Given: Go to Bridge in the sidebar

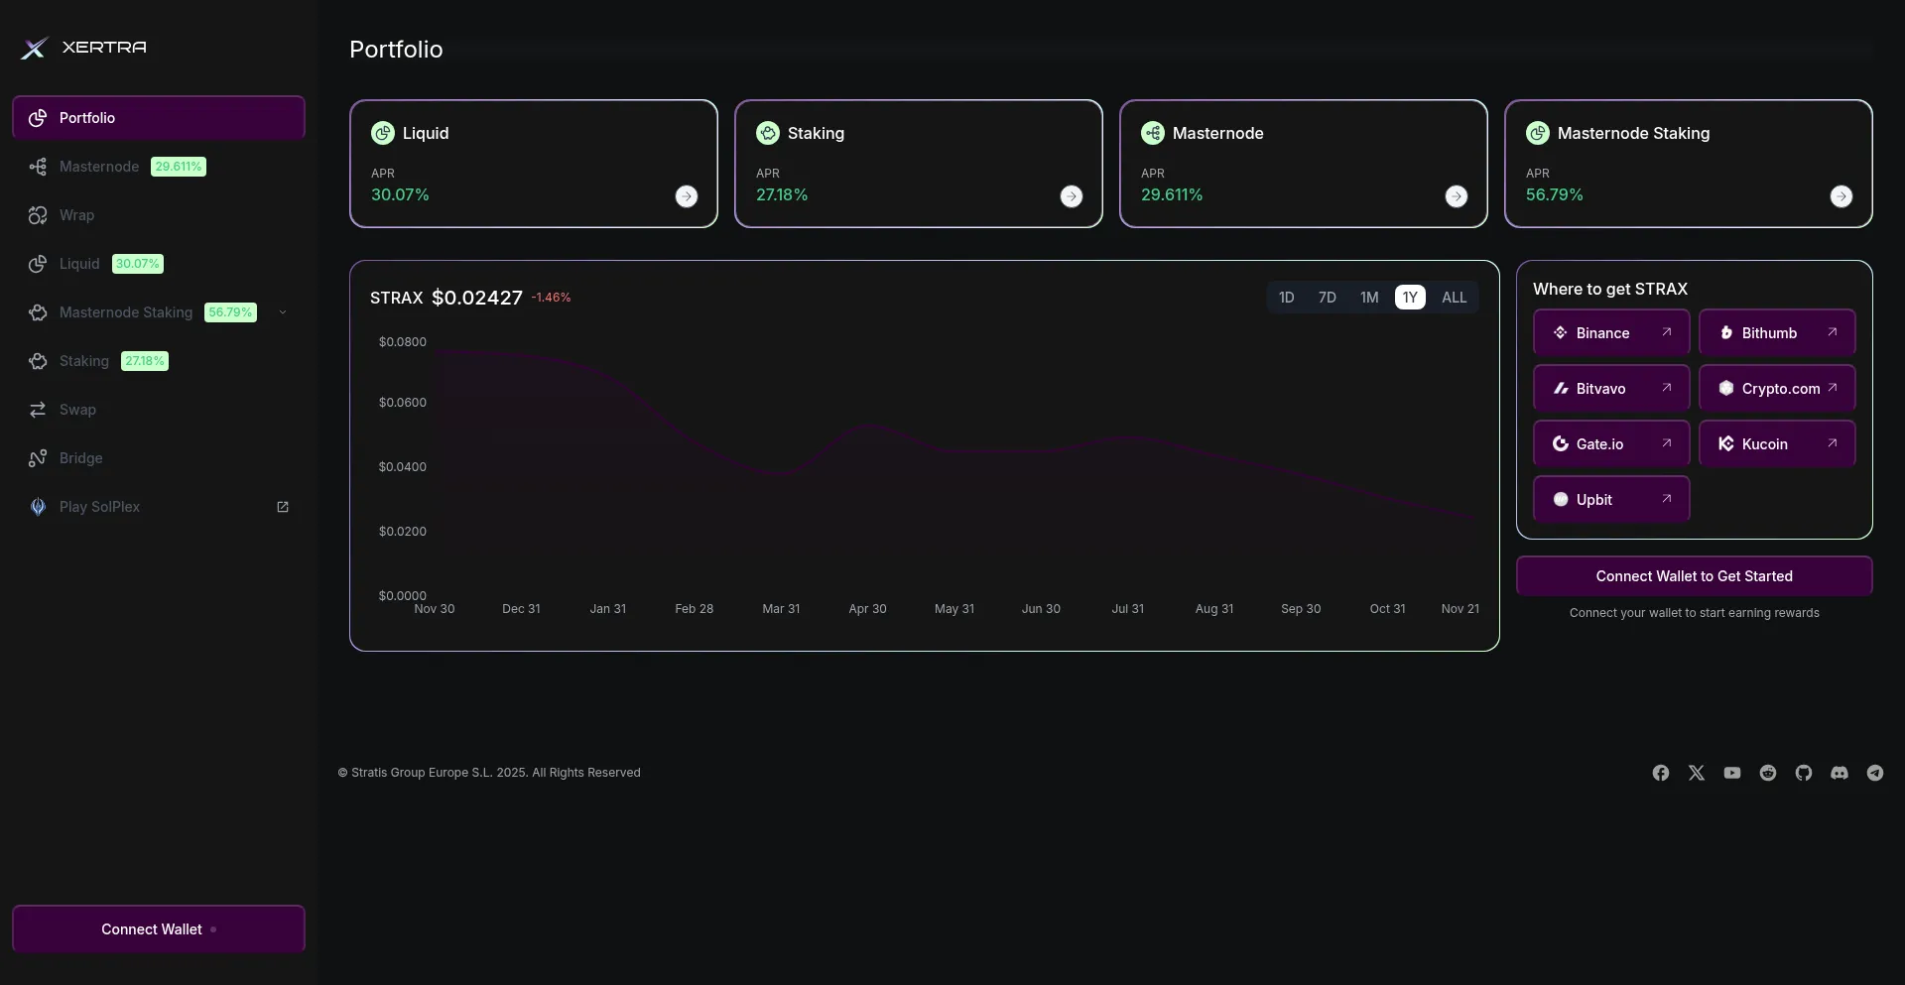Looking at the screenshot, I should point(80,458).
